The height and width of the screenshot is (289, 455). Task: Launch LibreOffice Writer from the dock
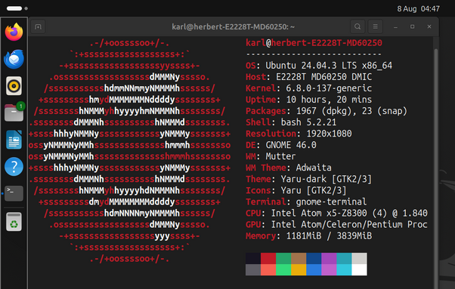click(x=14, y=140)
